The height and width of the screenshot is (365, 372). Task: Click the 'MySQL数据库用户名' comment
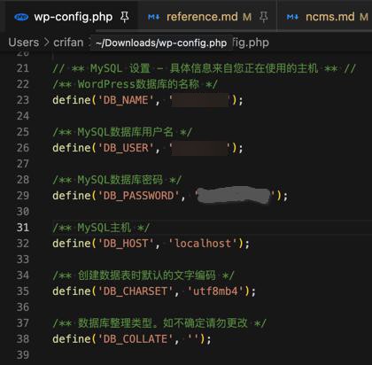[x=122, y=132]
